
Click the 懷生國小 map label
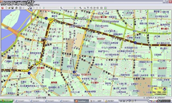(165, 29)
